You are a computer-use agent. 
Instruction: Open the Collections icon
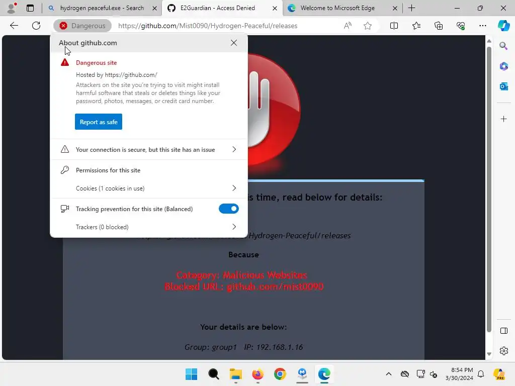click(439, 26)
